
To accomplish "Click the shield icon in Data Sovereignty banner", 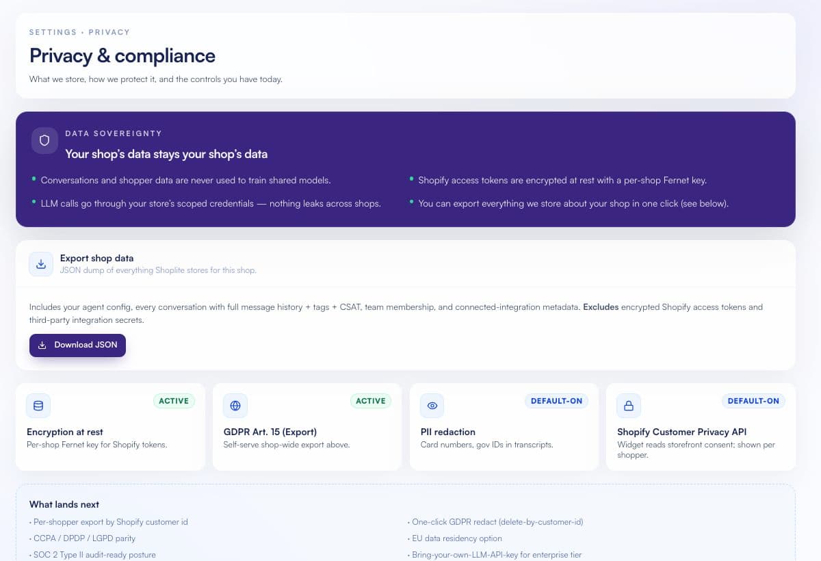I will pos(44,140).
